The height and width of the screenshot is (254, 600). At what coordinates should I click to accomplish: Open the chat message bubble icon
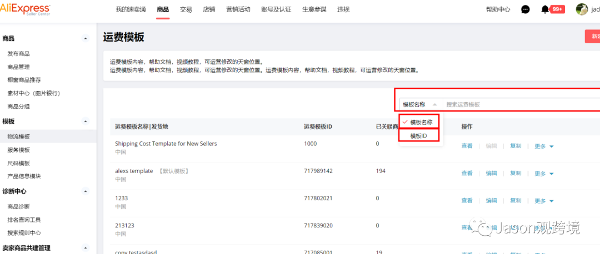tap(526, 9)
